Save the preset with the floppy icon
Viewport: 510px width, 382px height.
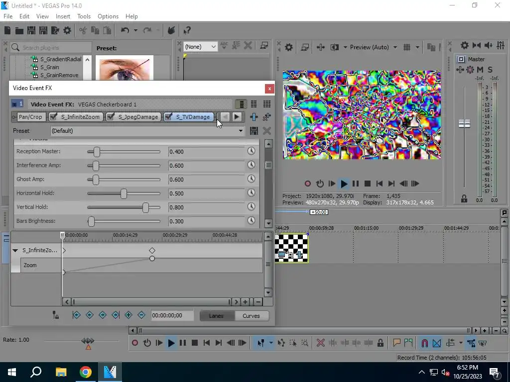click(x=254, y=131)
